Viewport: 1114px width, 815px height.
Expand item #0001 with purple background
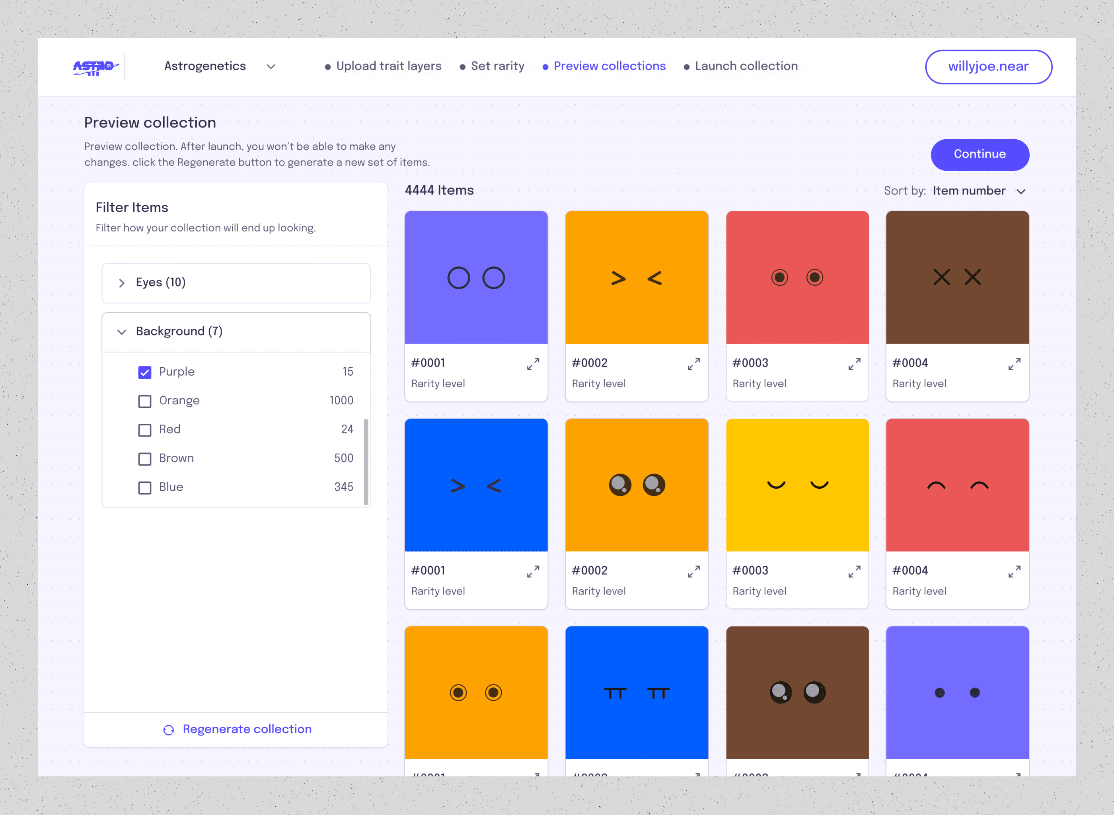tap(533, 364)
